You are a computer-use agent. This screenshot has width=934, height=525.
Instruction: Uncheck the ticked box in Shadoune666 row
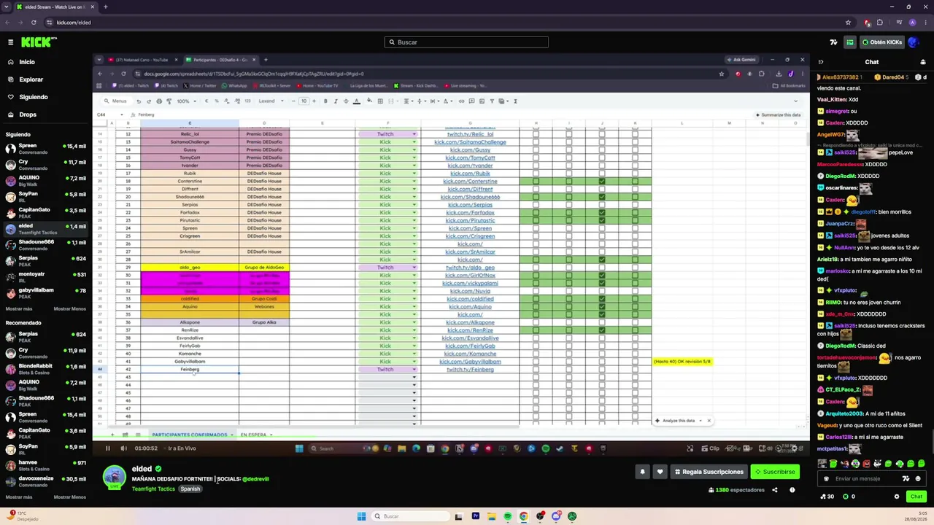coord(602,197)
